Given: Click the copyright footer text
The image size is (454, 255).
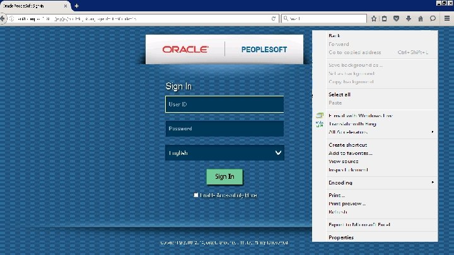Looking at the screenshot, I should click(224, 242).
